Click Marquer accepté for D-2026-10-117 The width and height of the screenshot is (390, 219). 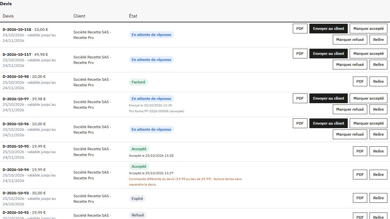pos(369,54)
